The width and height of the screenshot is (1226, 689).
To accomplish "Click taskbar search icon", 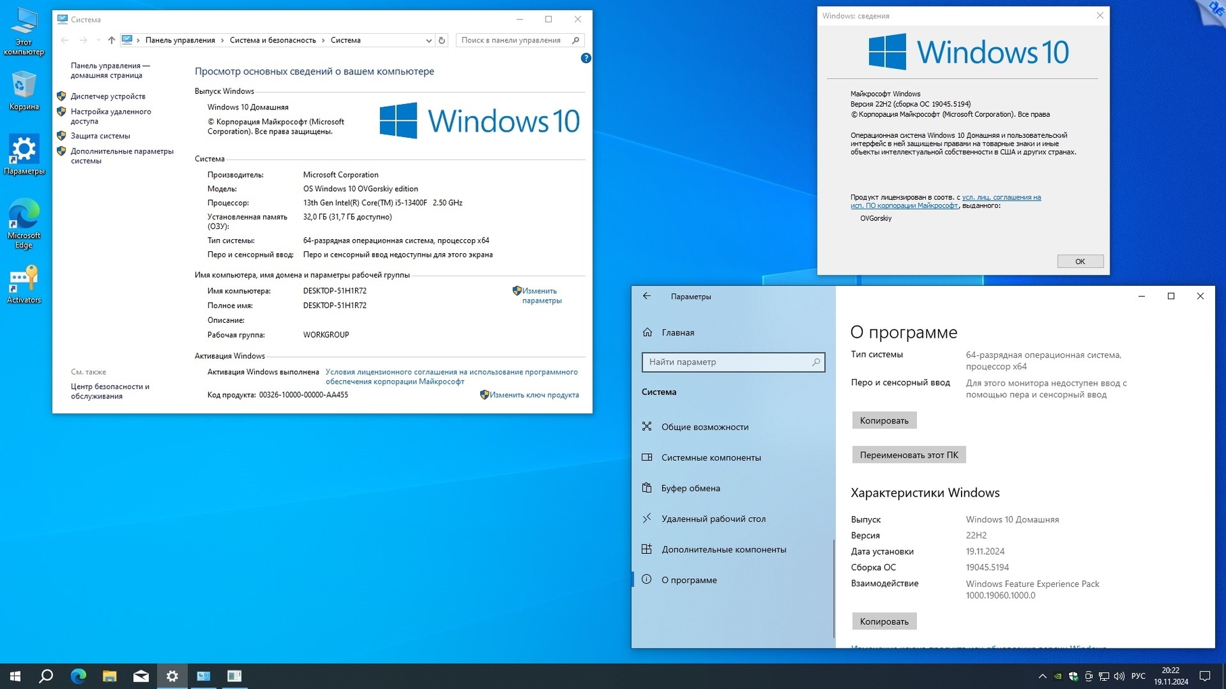I will (x=46, y=676).
